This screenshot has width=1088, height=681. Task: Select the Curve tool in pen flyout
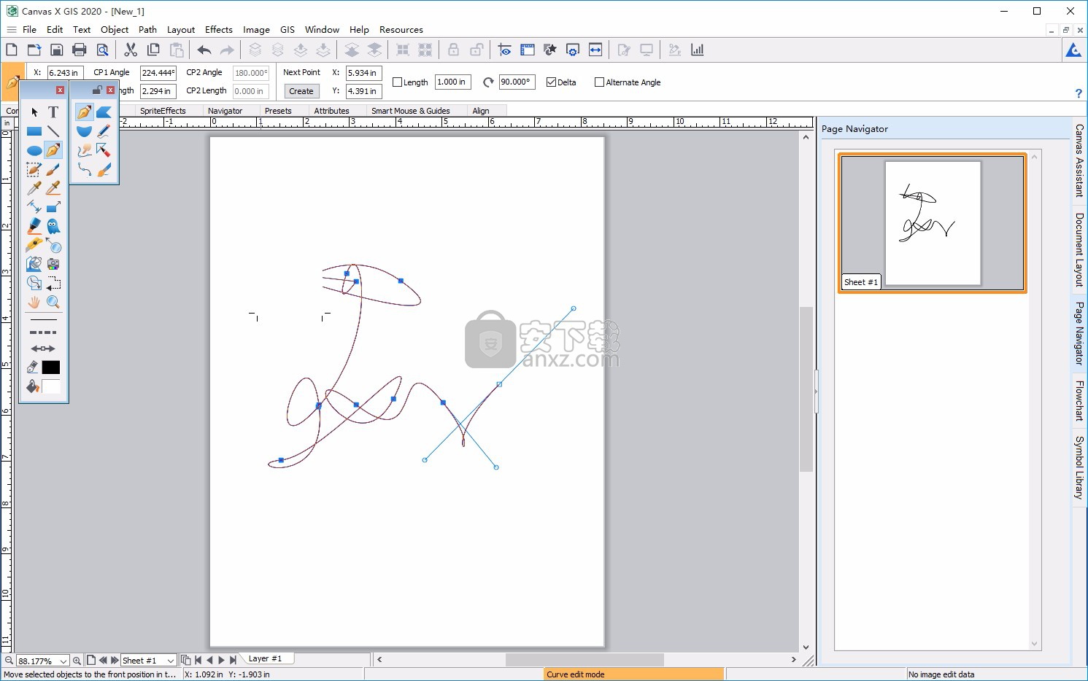coord(85,112)
